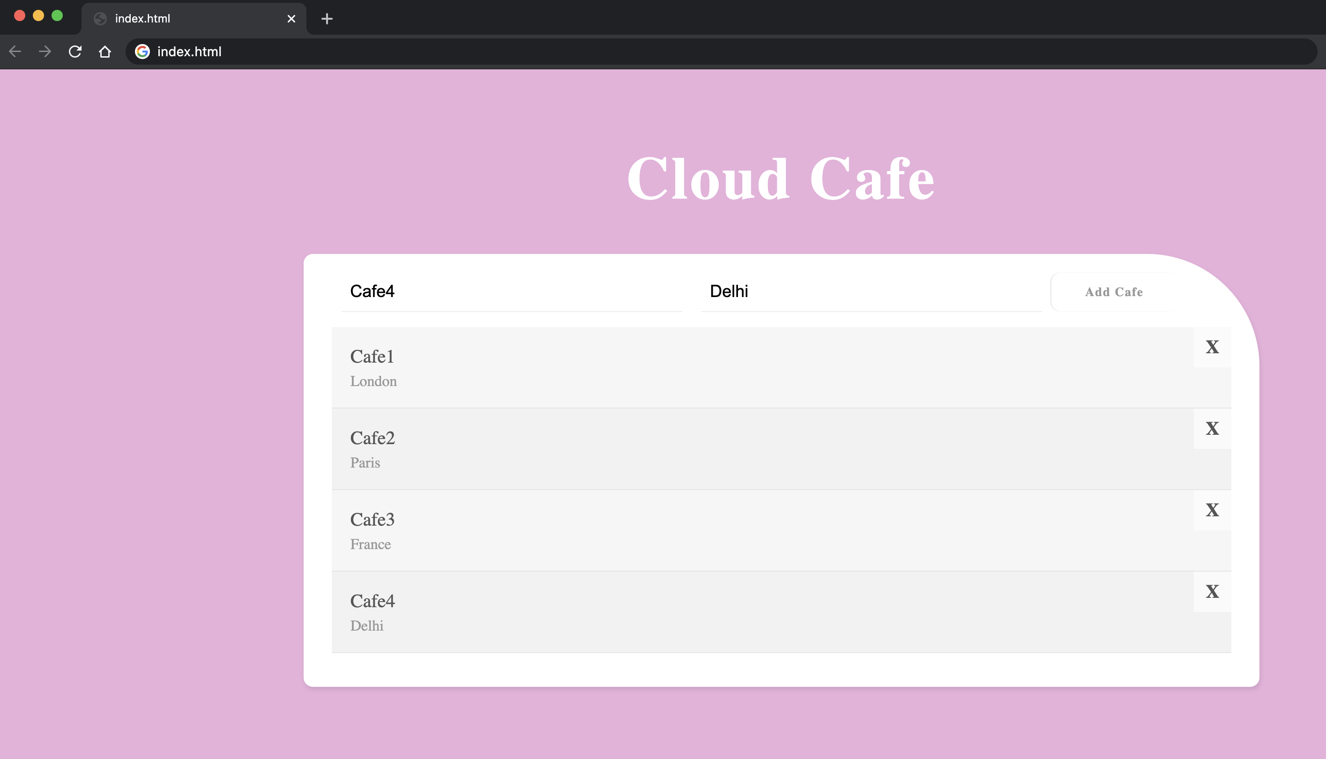Navigate forward in browser history
Viewport: 1326px width, 759px height.
pos(45,52)
